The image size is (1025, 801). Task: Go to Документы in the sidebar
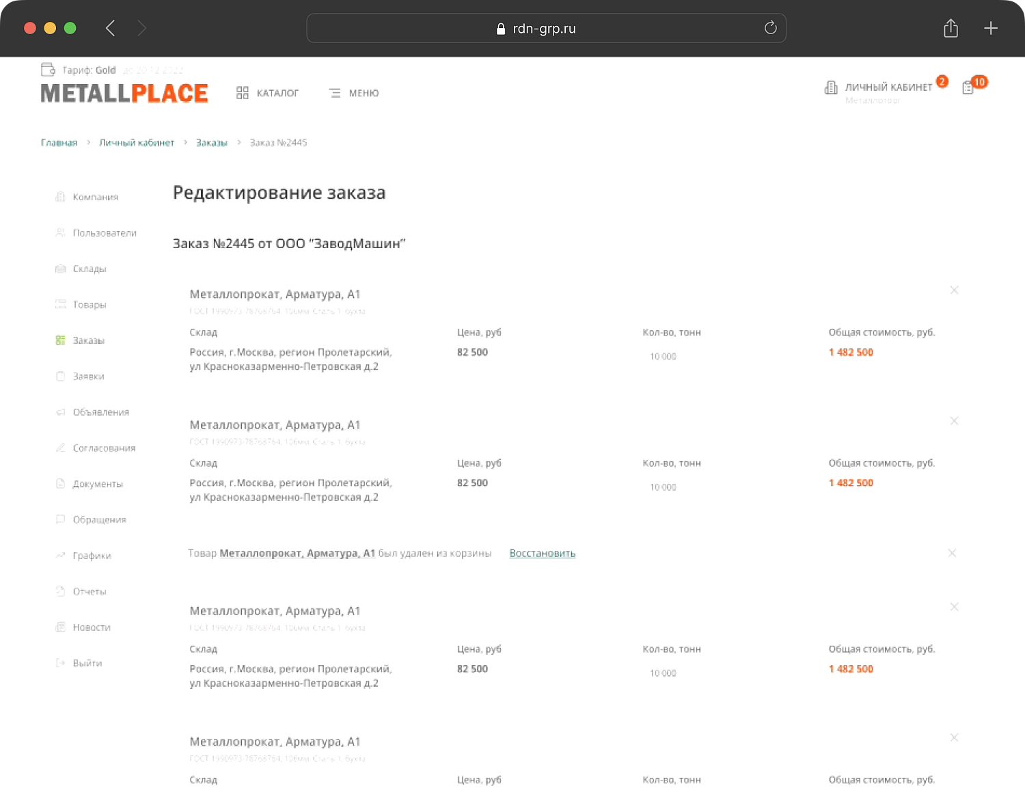[98, 484]
